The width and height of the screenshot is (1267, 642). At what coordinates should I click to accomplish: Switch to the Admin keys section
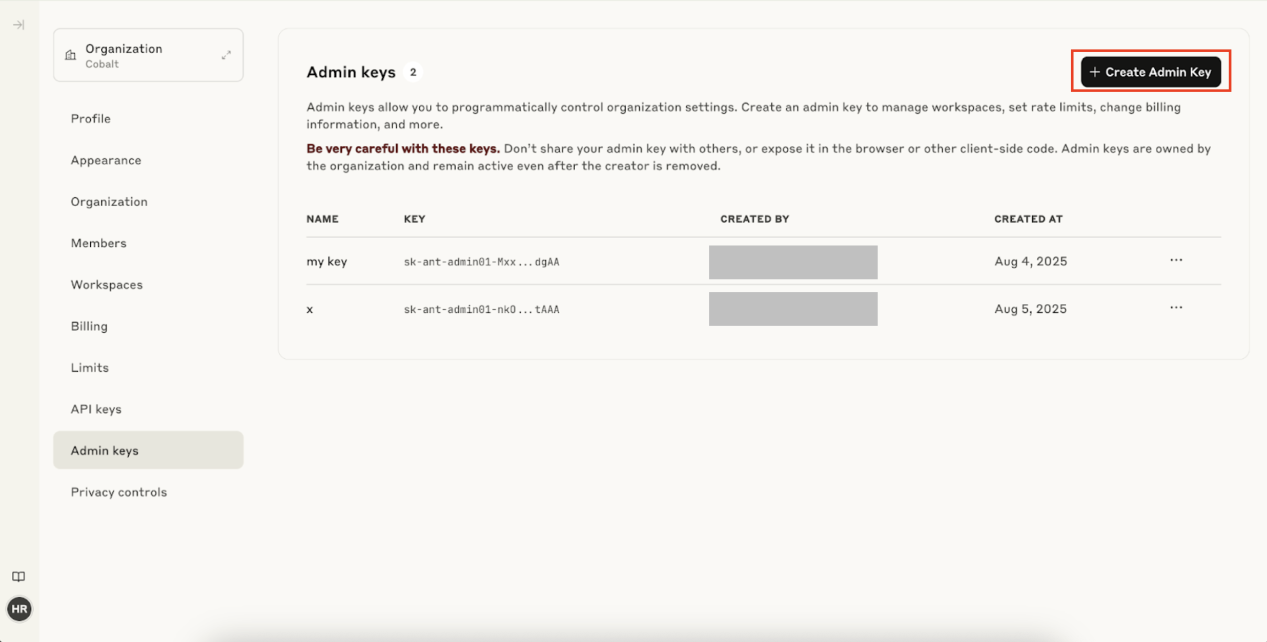click(105, 451)
